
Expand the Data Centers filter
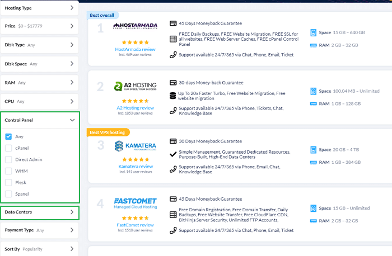click(x=72, y=212)
